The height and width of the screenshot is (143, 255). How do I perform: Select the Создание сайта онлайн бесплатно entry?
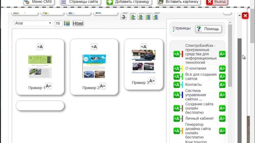click(x=199, y=108)
